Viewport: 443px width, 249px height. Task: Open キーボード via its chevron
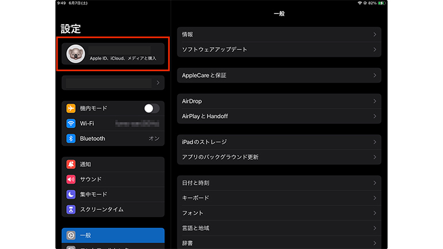375,198
